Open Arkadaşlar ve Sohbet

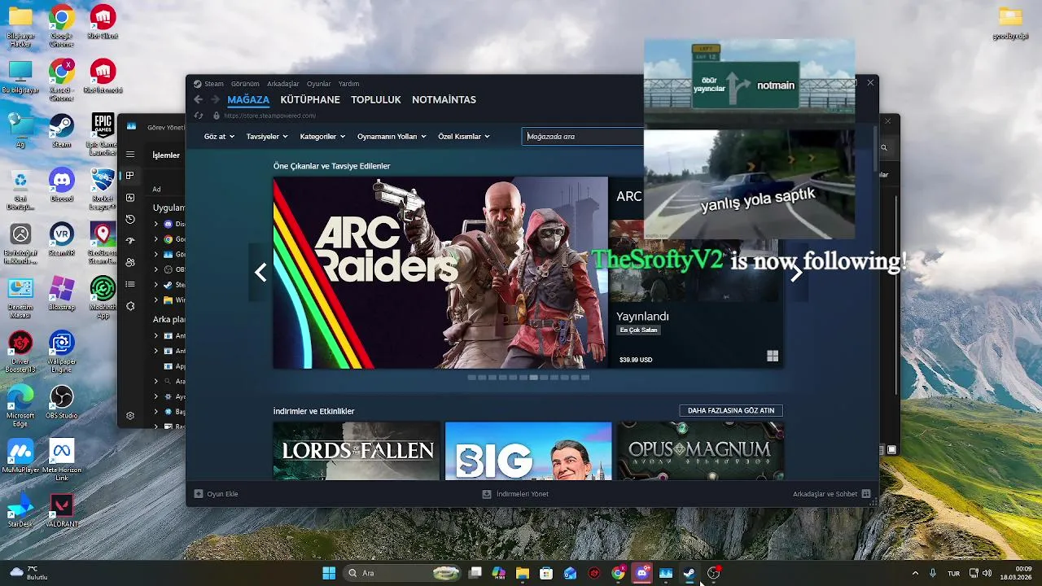[831, 494]
